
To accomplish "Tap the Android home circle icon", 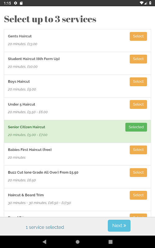I will pos(77,242).
